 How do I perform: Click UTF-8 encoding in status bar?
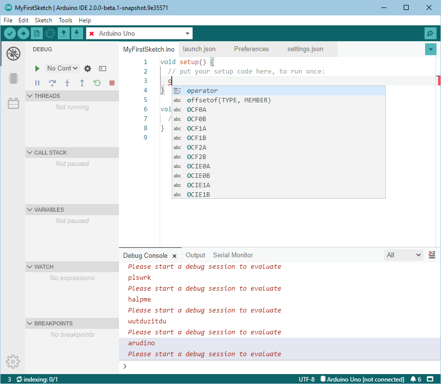(x=307, y=379)
